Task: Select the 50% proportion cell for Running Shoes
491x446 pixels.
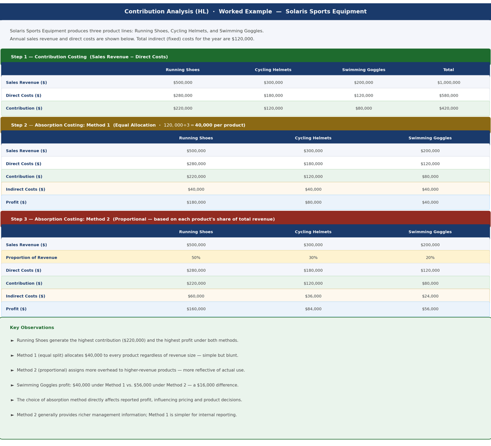Action: tap(196, 258)
